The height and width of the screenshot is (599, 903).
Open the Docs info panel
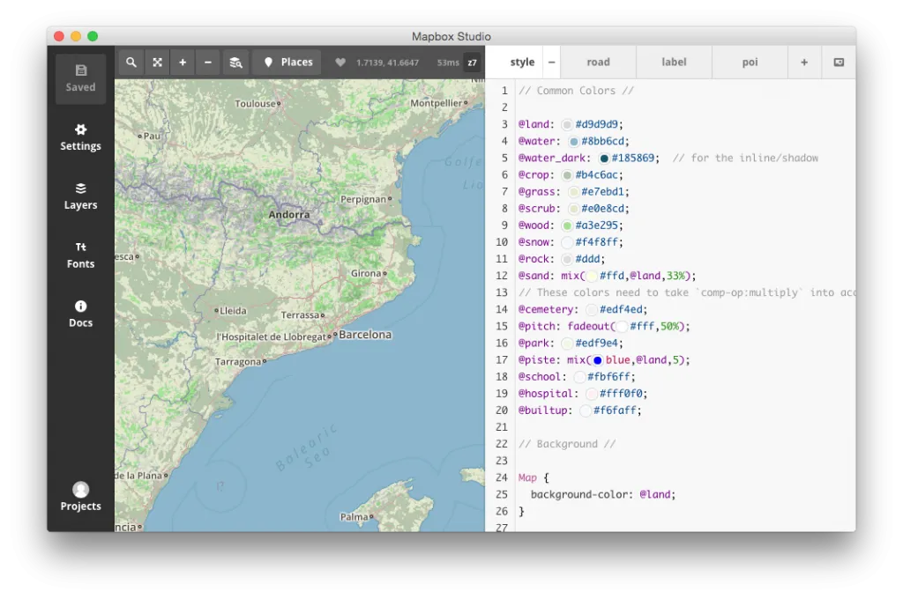[x=80, y=314]
